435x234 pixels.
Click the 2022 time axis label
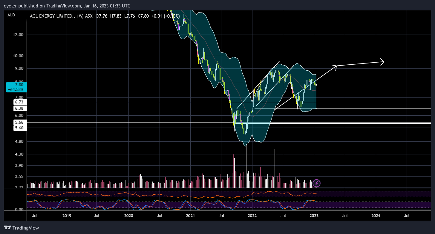252,215
